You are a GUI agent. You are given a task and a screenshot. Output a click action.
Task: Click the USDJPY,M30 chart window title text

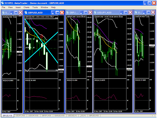[104, 13]
